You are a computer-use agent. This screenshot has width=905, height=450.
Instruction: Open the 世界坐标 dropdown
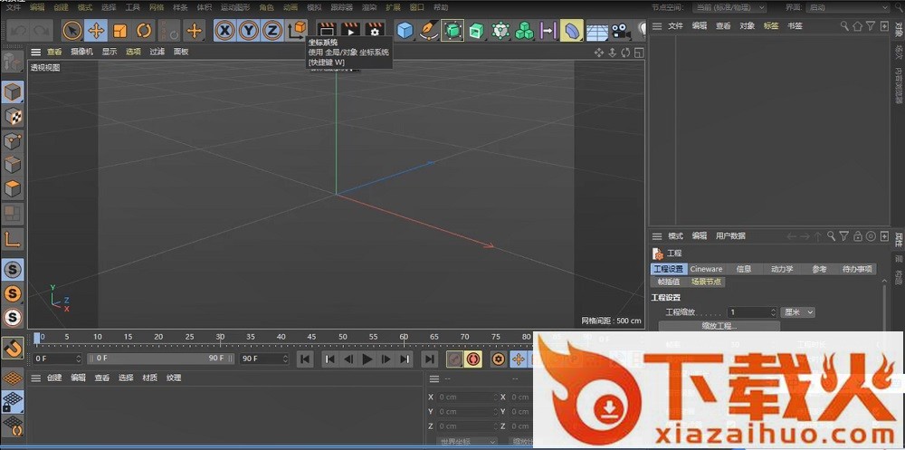coord(466,442)
